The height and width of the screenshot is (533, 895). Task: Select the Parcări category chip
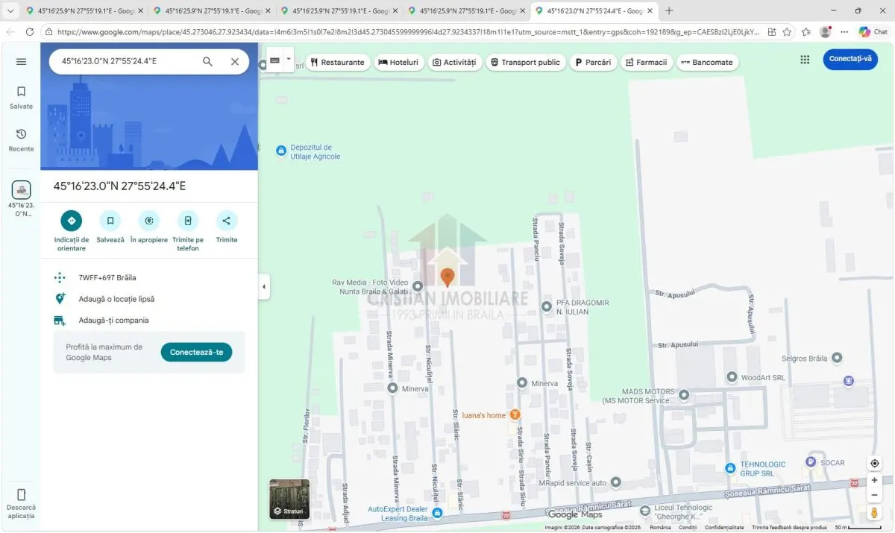[594, 63]
